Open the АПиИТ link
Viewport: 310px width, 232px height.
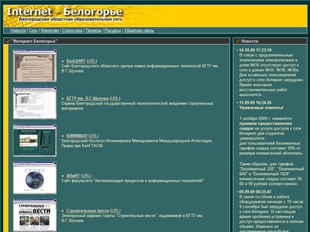tap(73, 176)
